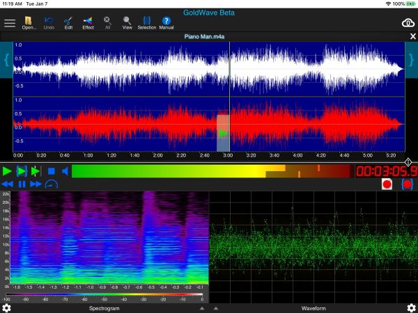
Task: Open the Edit scissors tool
Action: [68, 23]
